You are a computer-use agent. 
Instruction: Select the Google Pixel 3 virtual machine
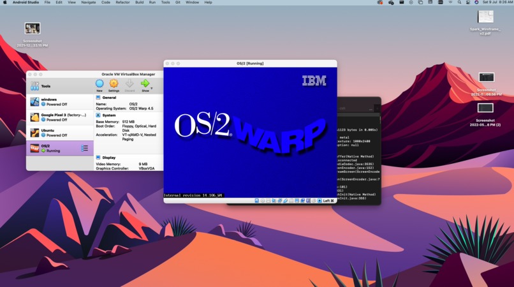click(60, 117)
